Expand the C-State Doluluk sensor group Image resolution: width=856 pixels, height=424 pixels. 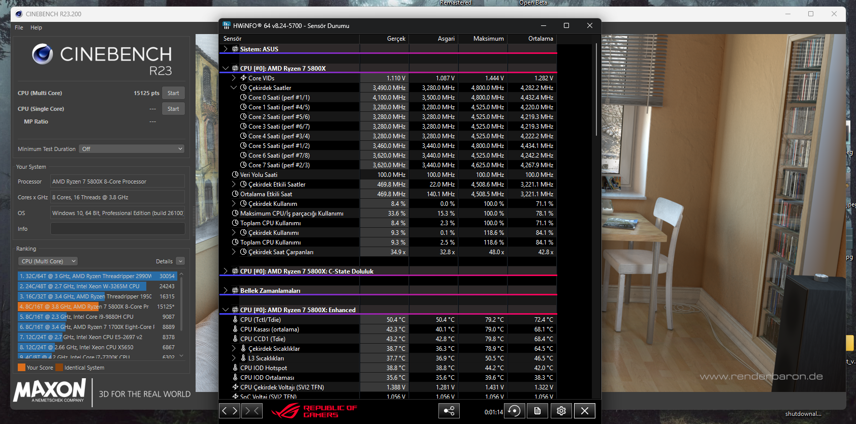pyautogui.click(x=226, y=271)
